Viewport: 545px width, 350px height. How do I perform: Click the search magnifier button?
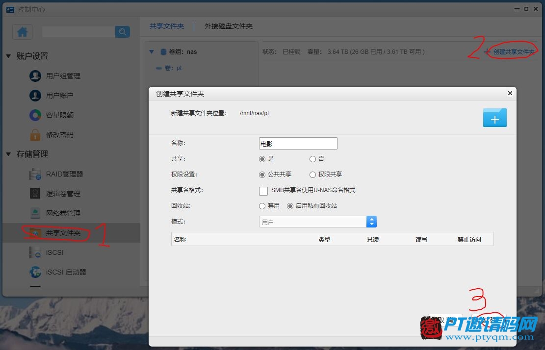(122, 32)
